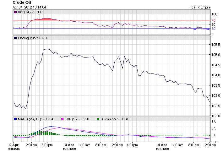This screenshot has width=223, height=153.
Task: Click the MACD 0.0 axis label
Action: (214, 135)
